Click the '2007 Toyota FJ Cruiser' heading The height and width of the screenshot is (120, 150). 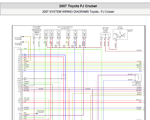coord(78,6)
